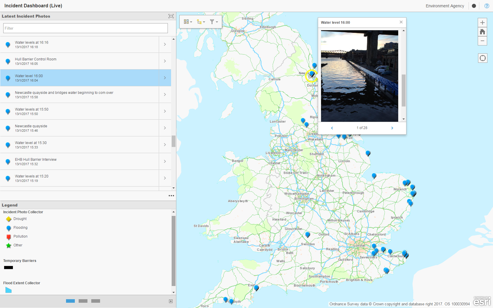Expand chevron for Newcastle quayside and bridges

click(165, 95)
